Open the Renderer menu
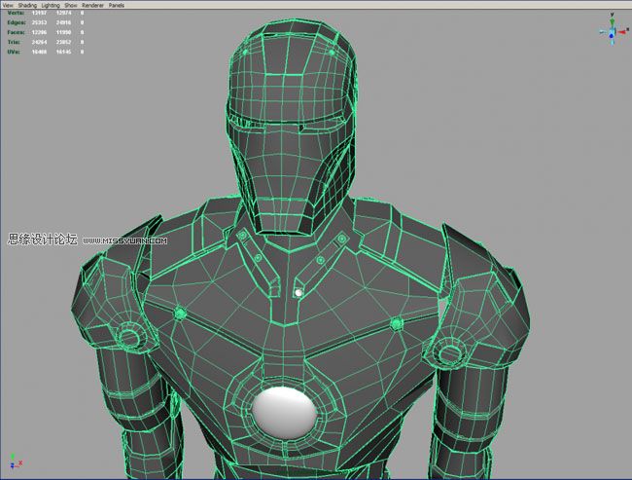The image size is (632, 480). pos(93,5)
